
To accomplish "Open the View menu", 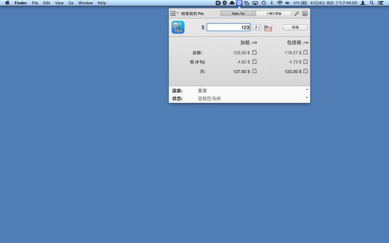I will pyautogui.click(x=59, y=3).
